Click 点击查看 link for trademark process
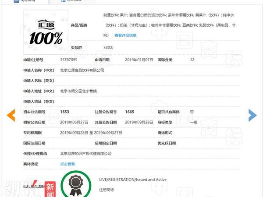The height and width of the screenshot is (197, 263). coord(68,164)
